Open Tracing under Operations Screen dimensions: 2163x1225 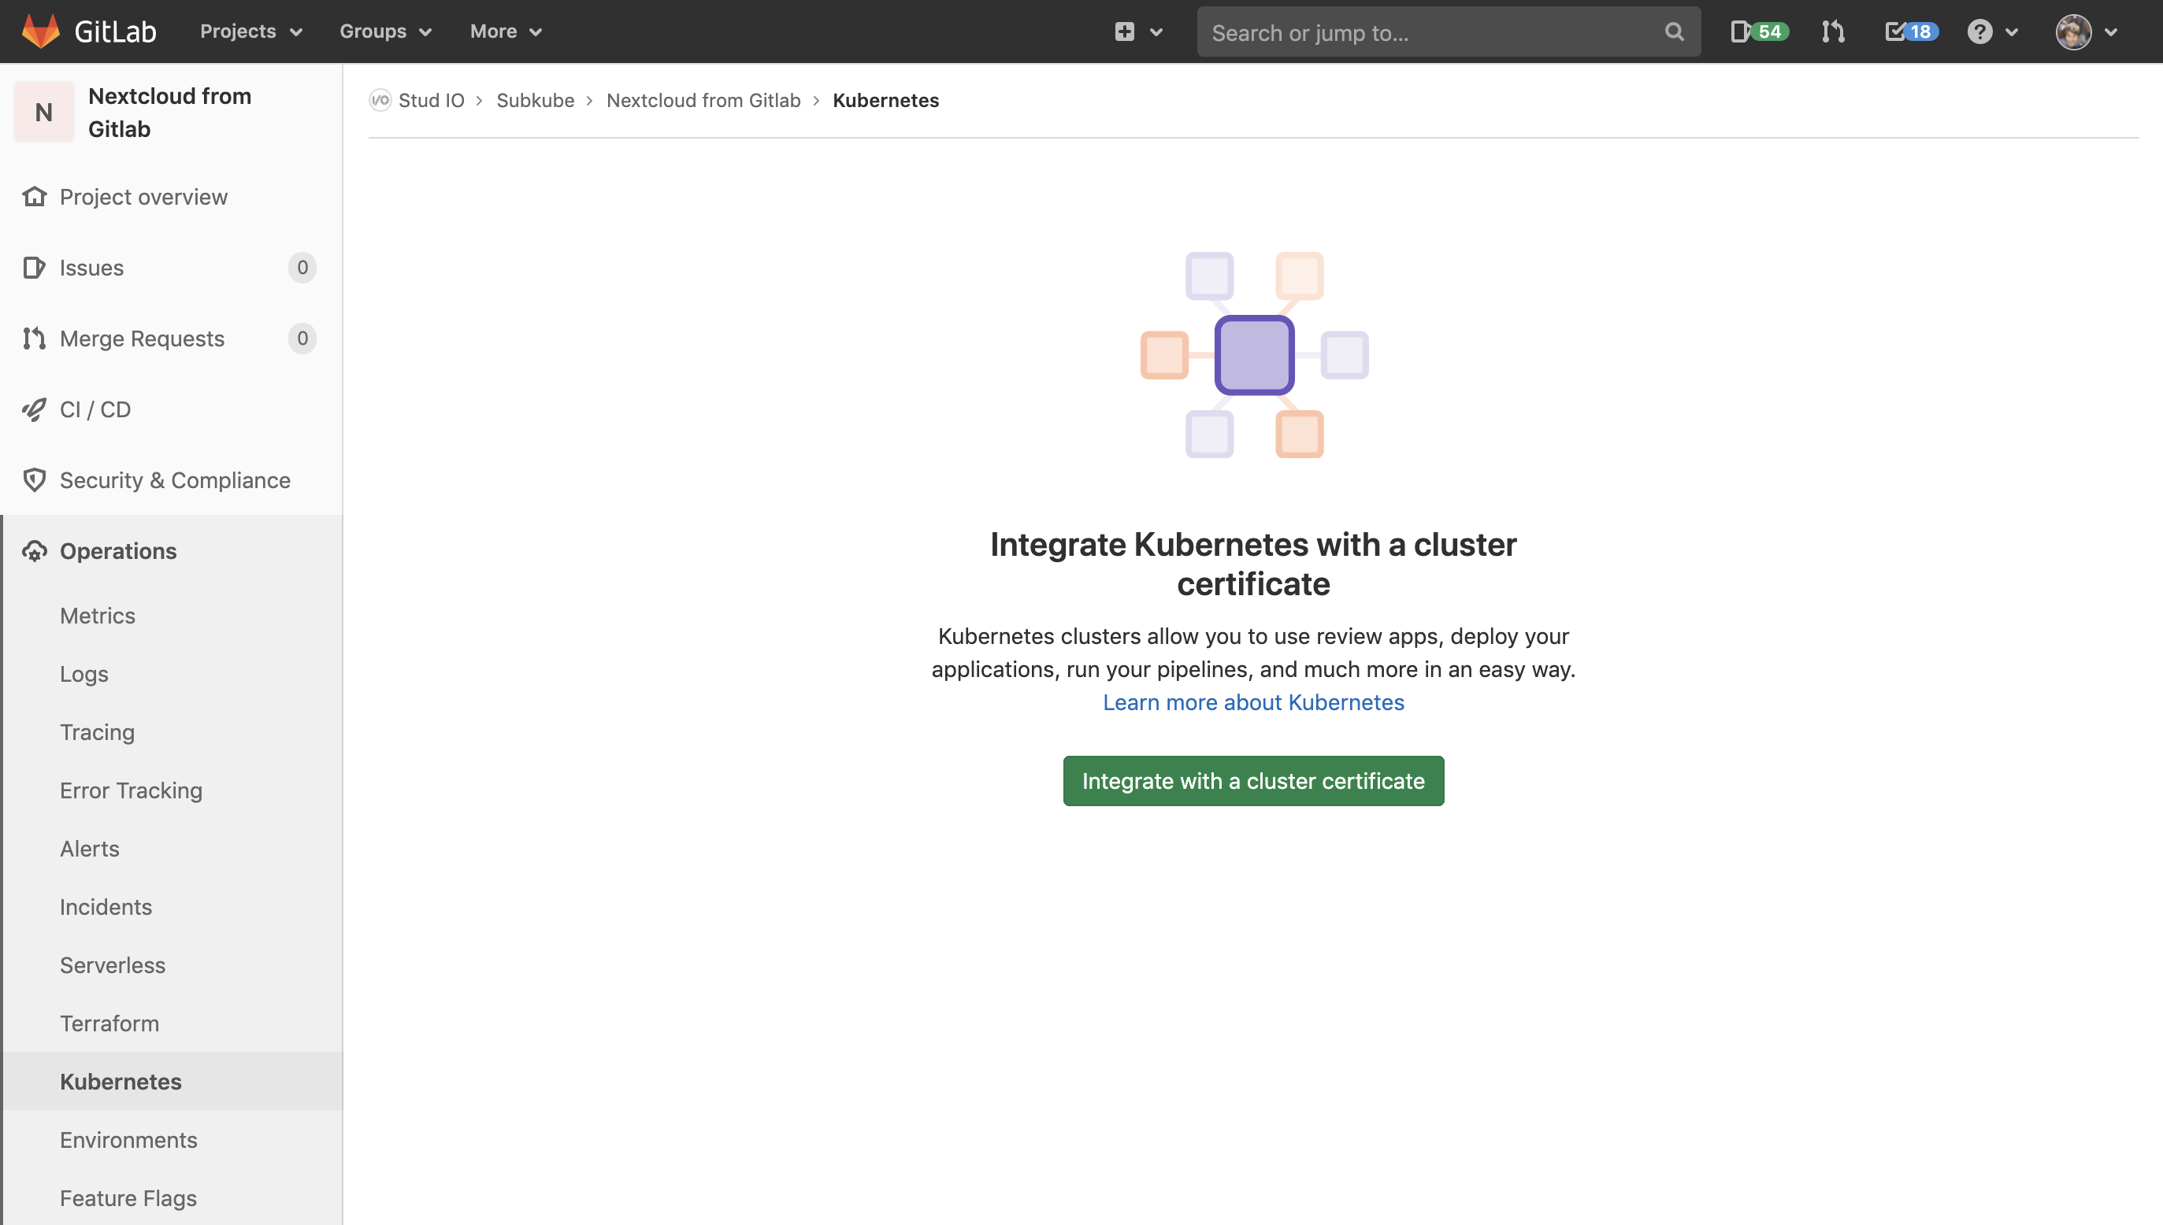point(97,732)
